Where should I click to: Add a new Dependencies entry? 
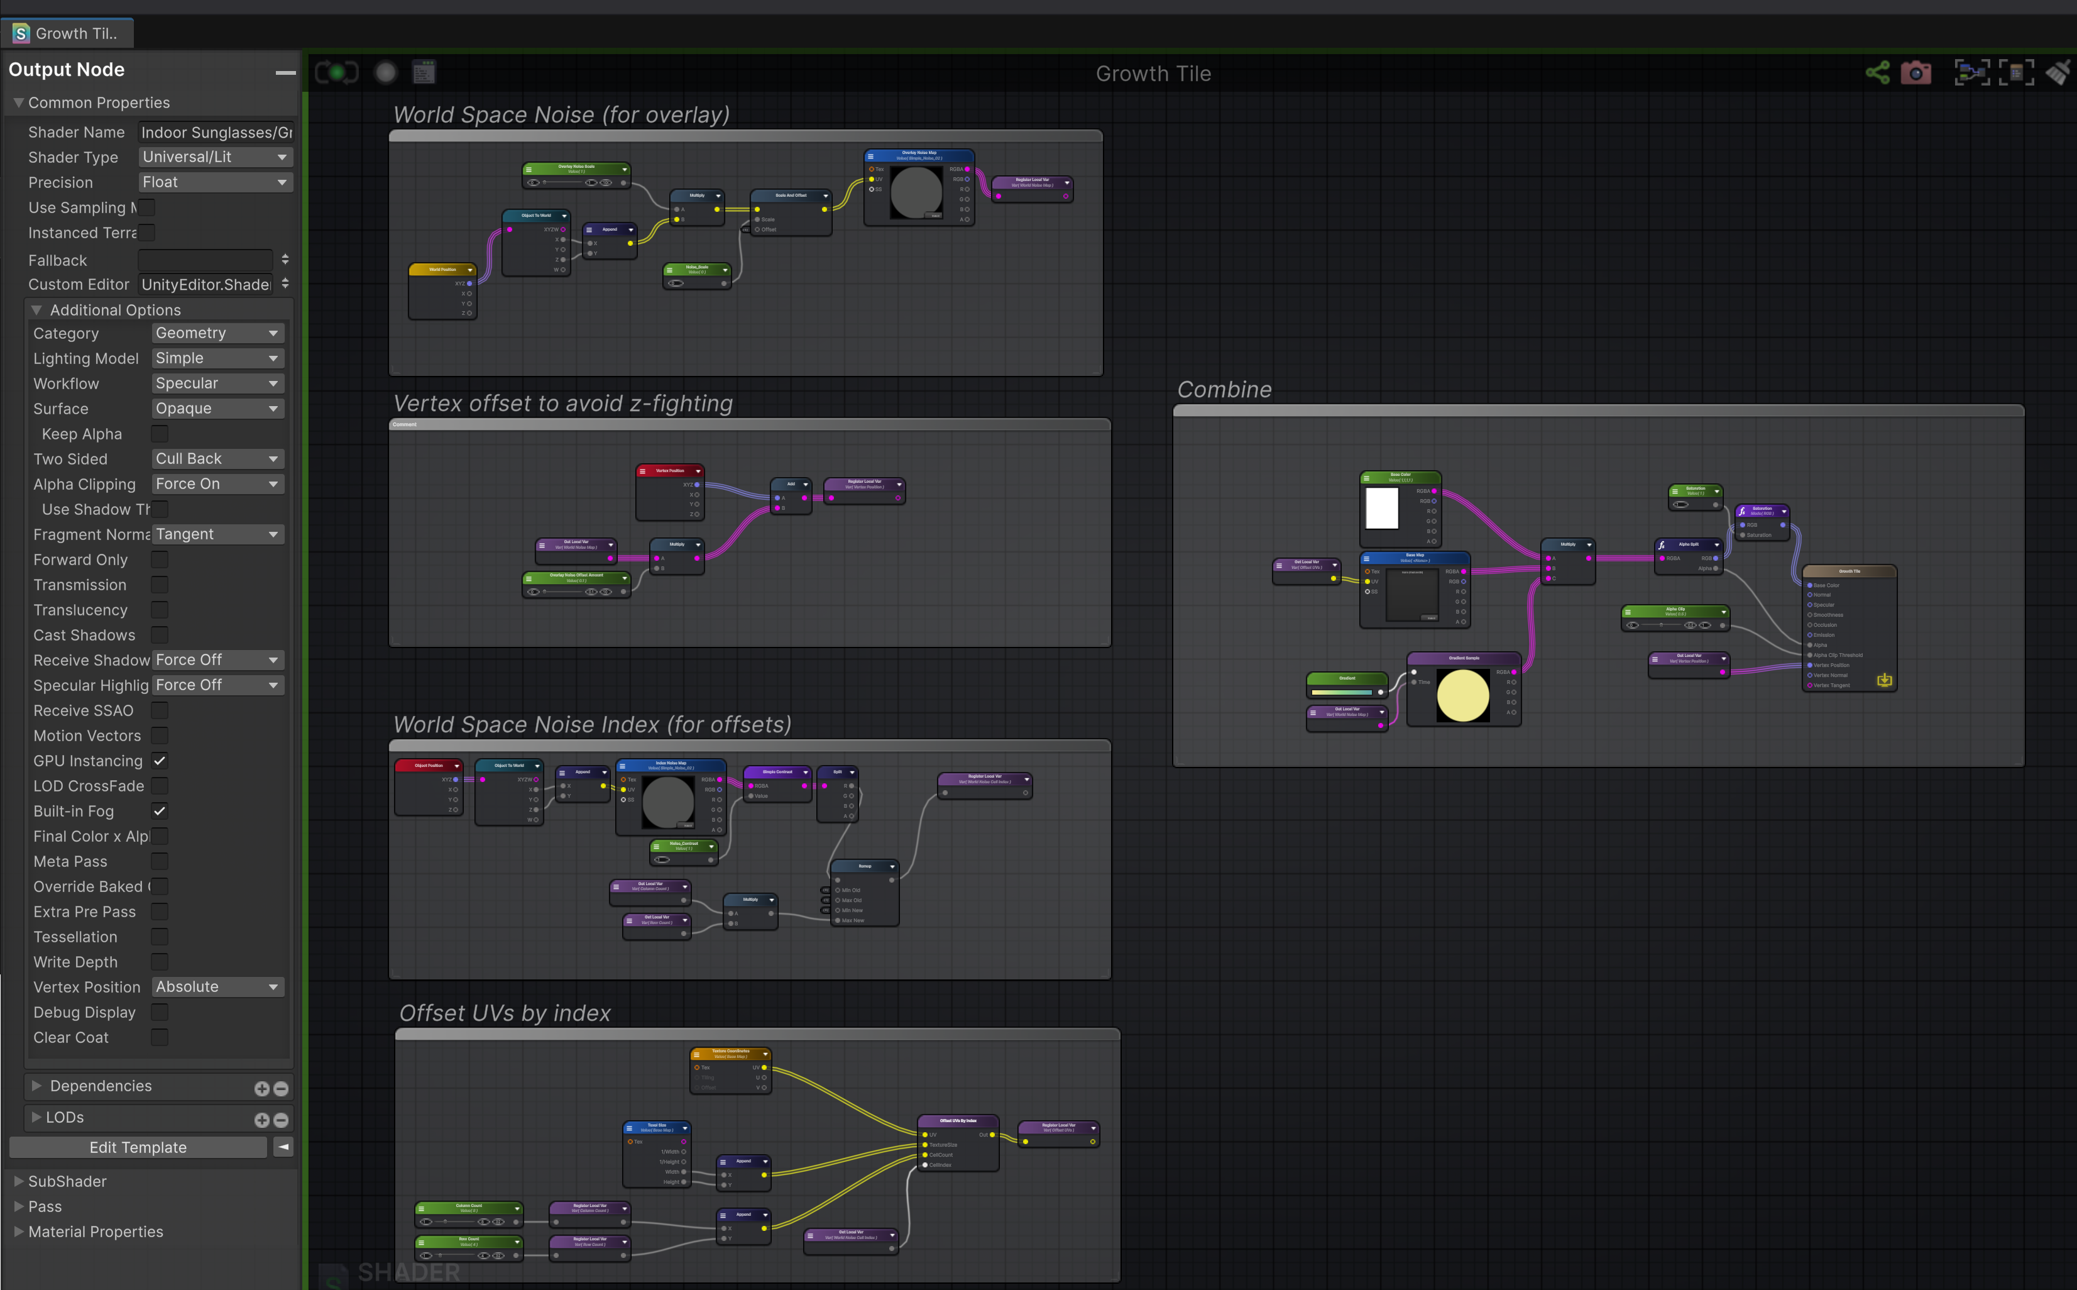coord(262,1088)
